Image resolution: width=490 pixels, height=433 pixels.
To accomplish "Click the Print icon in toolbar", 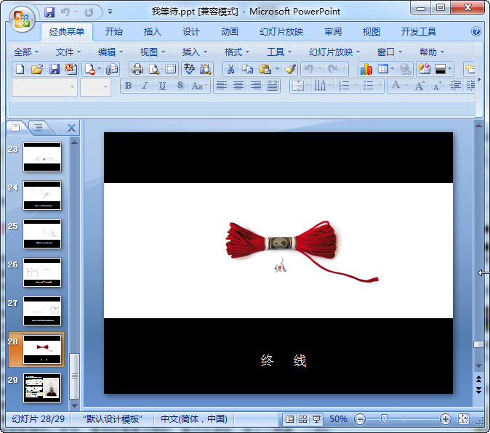I will 137,69.
